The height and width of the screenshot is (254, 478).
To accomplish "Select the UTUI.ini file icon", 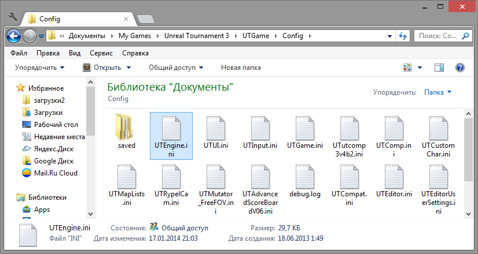I will click(x=216, y=128).
